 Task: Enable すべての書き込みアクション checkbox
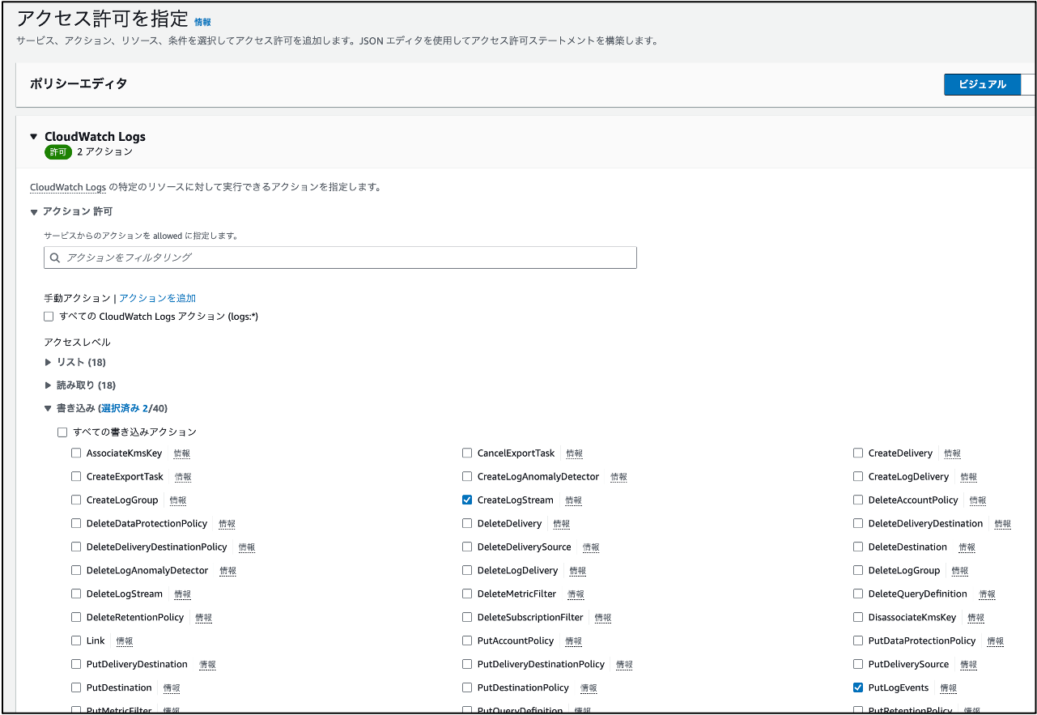pos(62,432)
